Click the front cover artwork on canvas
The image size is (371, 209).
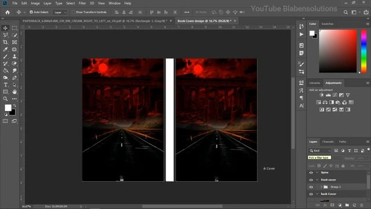tap(216, 120)
